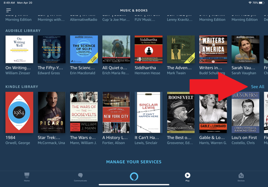Select Star Trek Picard book cover
The image size is (268, 187).
point(52,113)
